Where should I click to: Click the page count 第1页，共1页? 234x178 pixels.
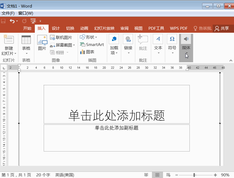pyautogui.click(x=16, y=175)
